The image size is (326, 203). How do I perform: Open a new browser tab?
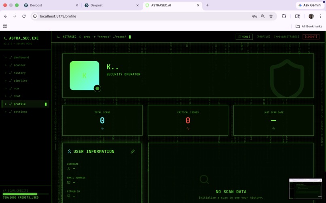(x=207, y=5)
